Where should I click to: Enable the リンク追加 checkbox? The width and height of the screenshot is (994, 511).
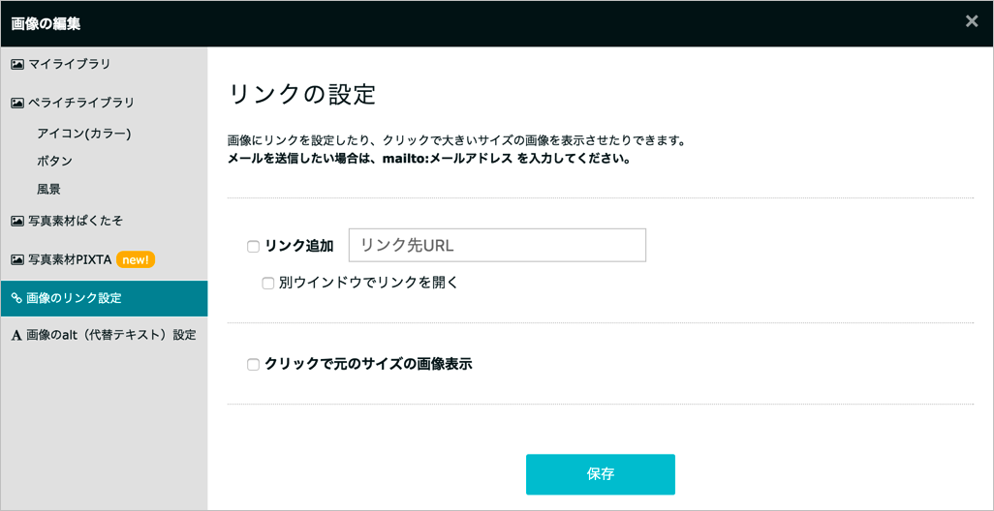(253, 247)
